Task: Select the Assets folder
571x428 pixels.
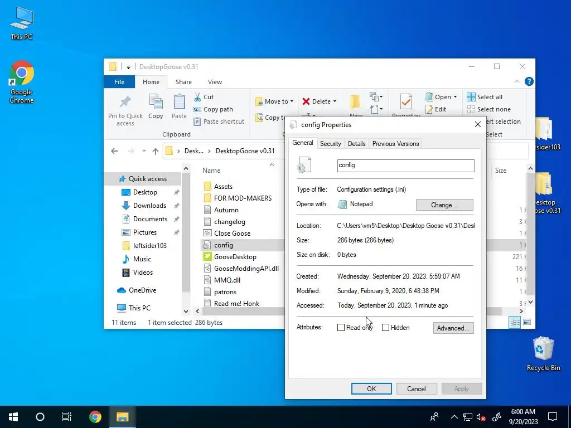Action: click(x=223, y=186)
